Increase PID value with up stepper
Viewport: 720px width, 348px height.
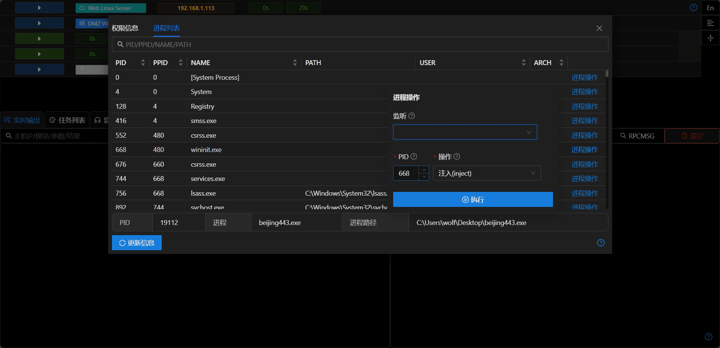[x=424, y=170]
